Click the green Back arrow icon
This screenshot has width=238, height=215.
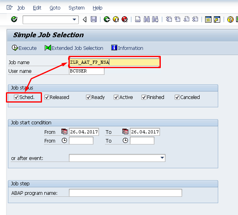click(x=107, y=19)
